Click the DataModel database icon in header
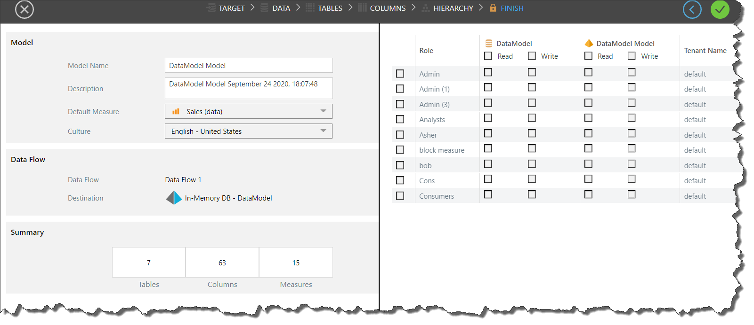The width and height of the screenshot is (754, 325). point(489,43)
